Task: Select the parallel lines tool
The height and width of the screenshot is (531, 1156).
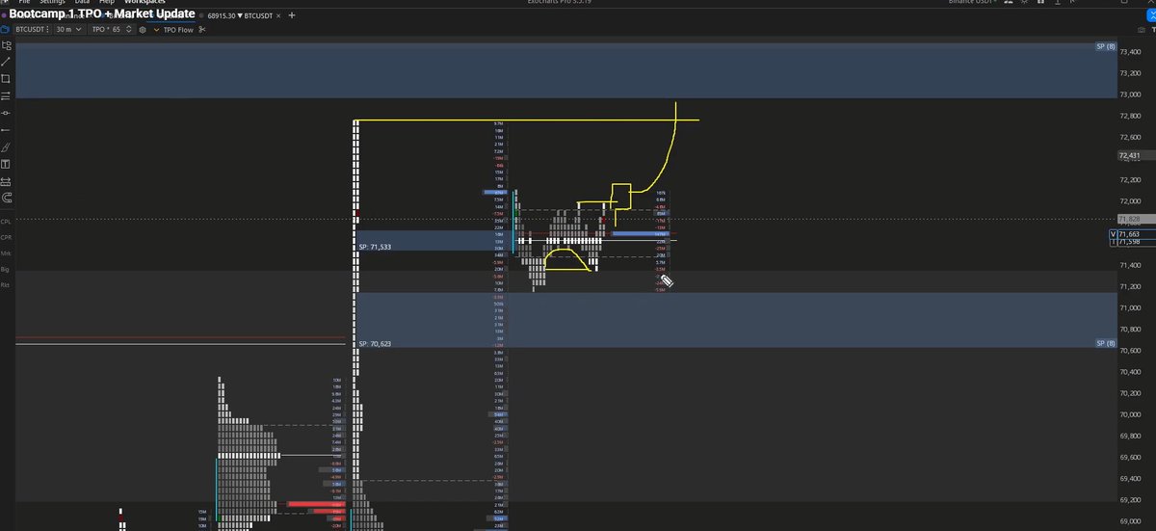Action: point(6,95)
